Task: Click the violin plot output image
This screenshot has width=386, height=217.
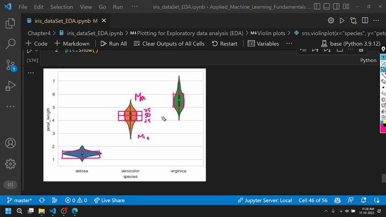Action: (x=125, y=125)
